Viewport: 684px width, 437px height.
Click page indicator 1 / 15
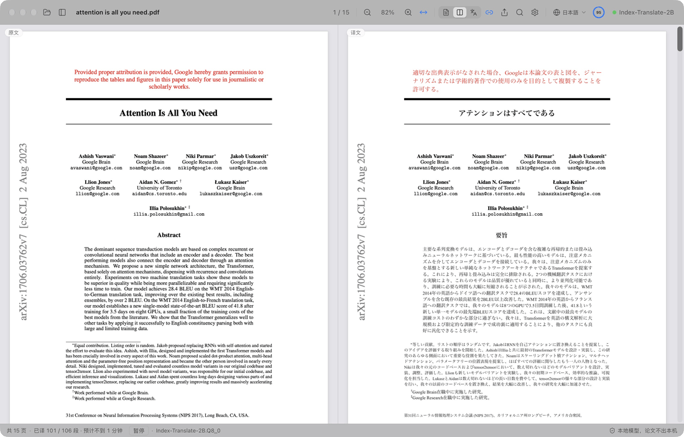341,12
